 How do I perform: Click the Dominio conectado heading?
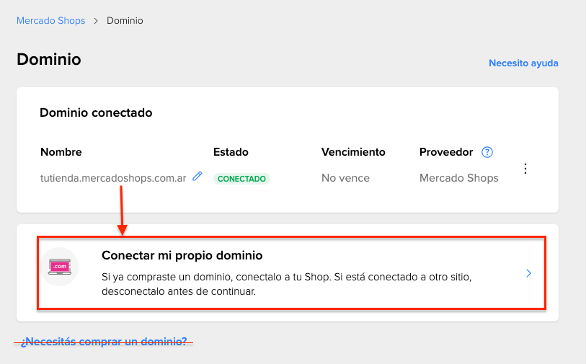point(96,112)
